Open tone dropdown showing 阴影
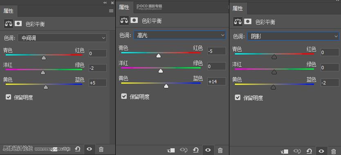341x155 pixels. tap(293, 36)
